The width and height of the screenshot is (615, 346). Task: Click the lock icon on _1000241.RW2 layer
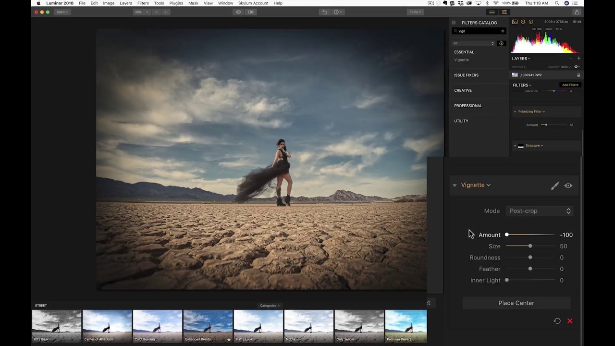[x=578, y=75]
